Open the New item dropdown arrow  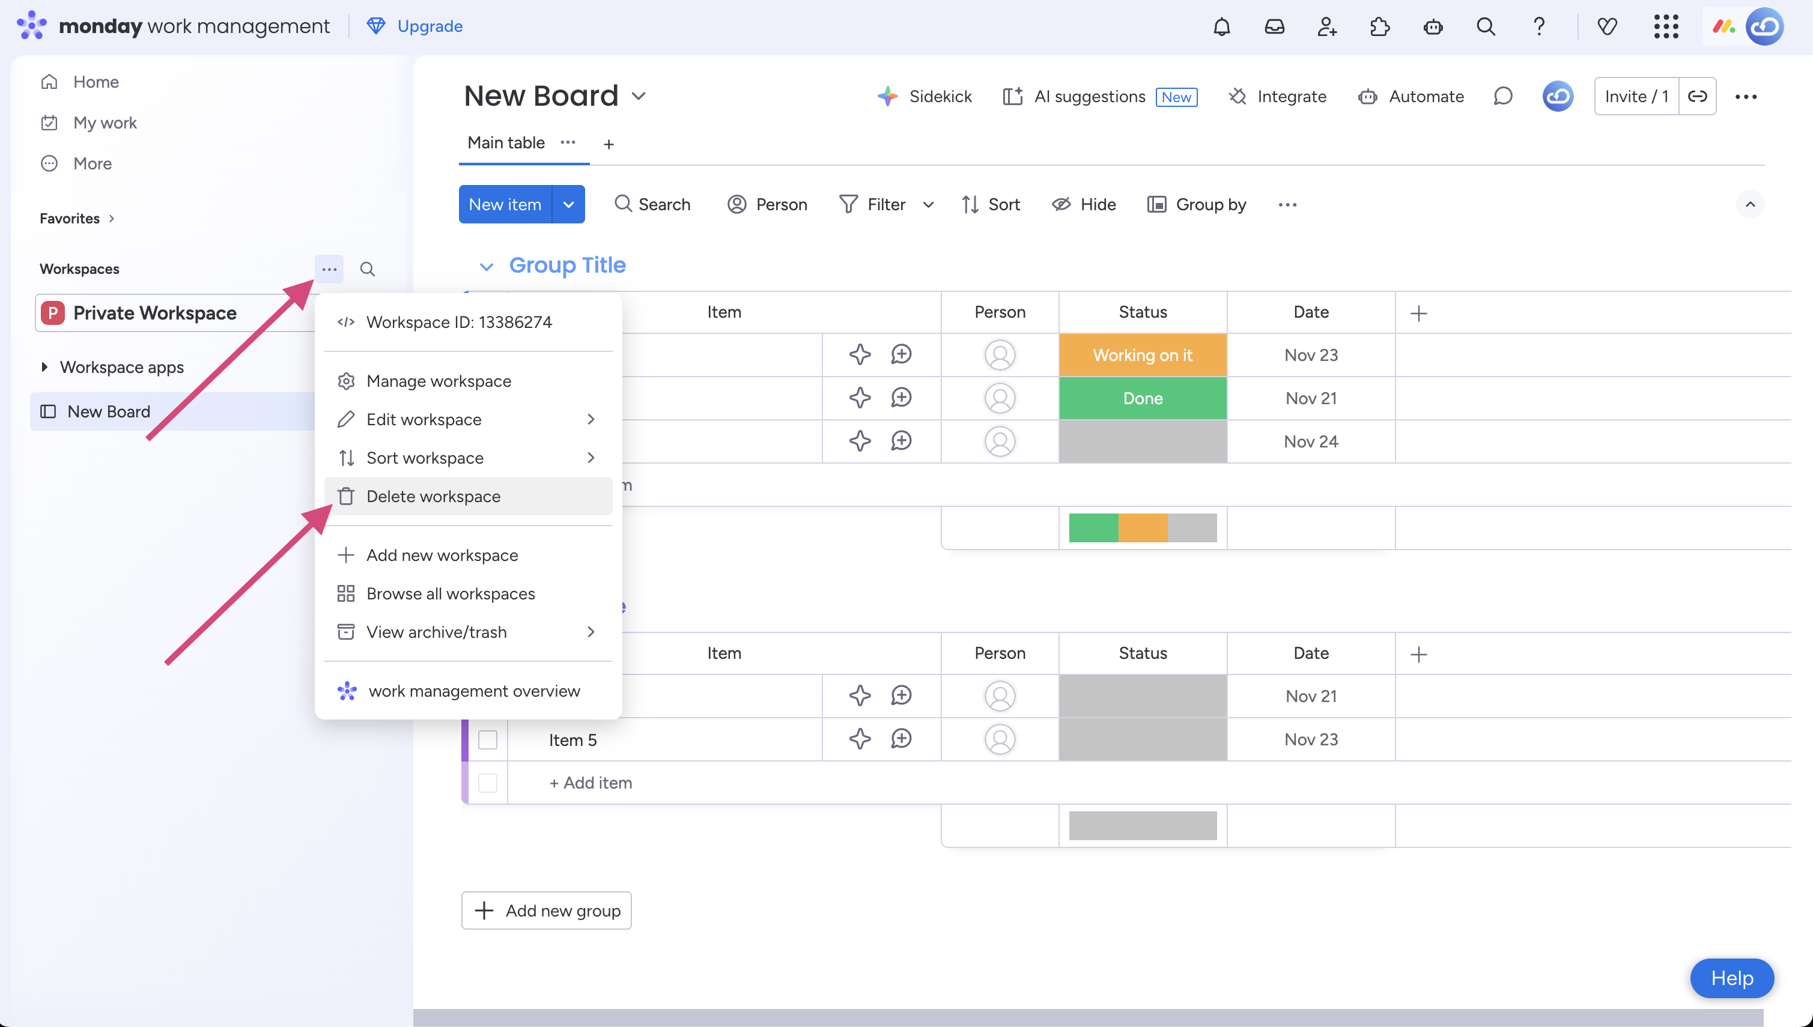(569, 205)
